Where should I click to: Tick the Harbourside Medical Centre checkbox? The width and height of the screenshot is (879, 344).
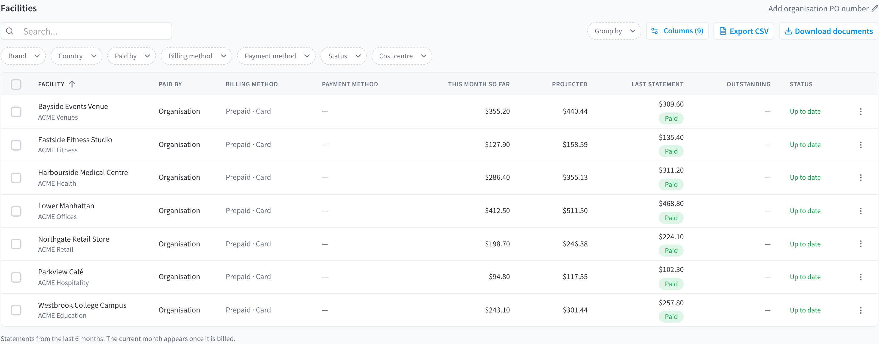pos(16,178)
